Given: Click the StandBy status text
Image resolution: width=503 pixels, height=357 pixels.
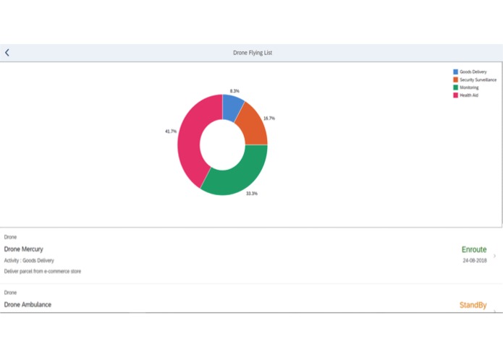Looking at the screenshot, I should (x=473, y=305).
